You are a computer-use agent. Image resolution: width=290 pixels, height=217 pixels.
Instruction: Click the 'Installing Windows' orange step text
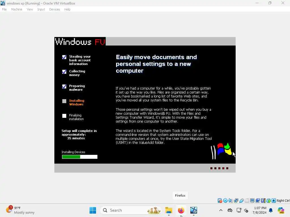76,102
